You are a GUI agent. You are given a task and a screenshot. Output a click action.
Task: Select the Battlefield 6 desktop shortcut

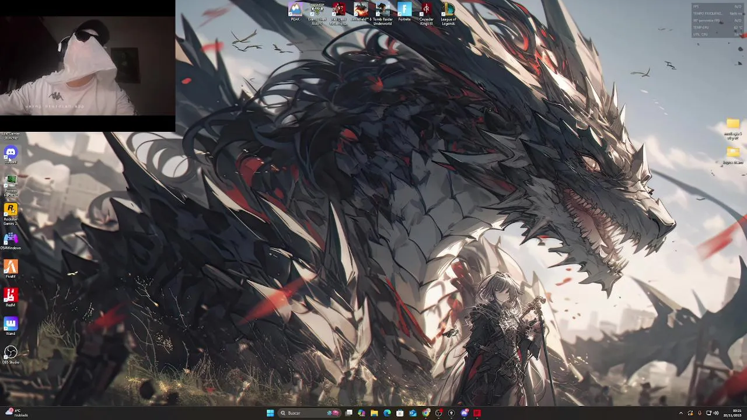361,12
